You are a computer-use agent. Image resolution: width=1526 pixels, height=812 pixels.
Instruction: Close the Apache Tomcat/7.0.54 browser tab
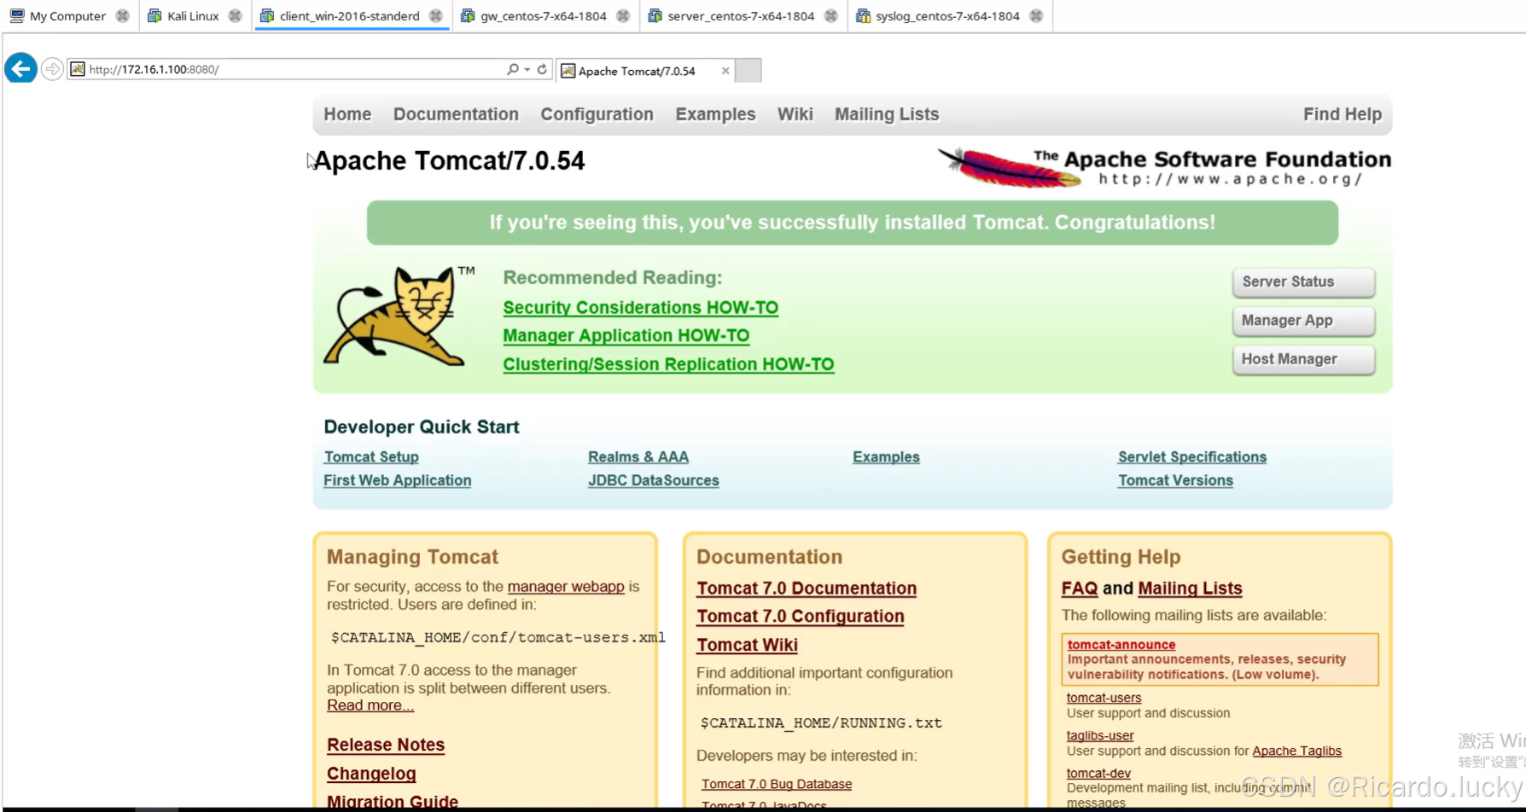click(x=725, y=71)
